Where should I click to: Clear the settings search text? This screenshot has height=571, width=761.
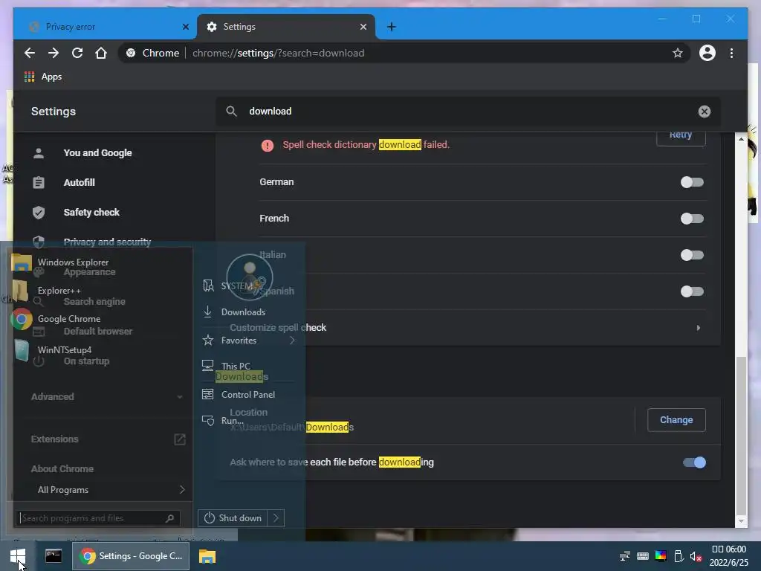(x=705, y=112)
